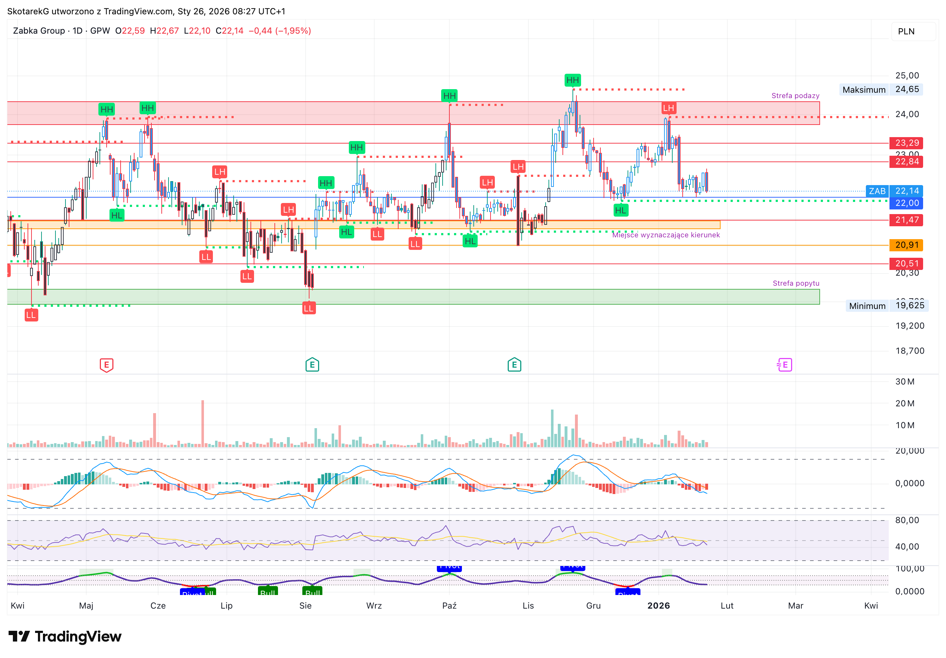Click the green earnings E marker in August
The height and width of the screenshot is (658, 946).
(312, 364)
